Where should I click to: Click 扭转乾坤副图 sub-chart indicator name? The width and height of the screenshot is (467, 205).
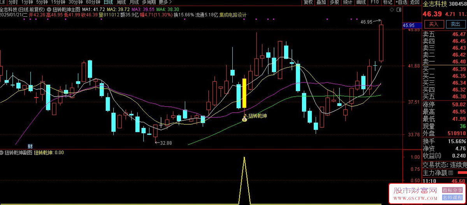[18, 153]
